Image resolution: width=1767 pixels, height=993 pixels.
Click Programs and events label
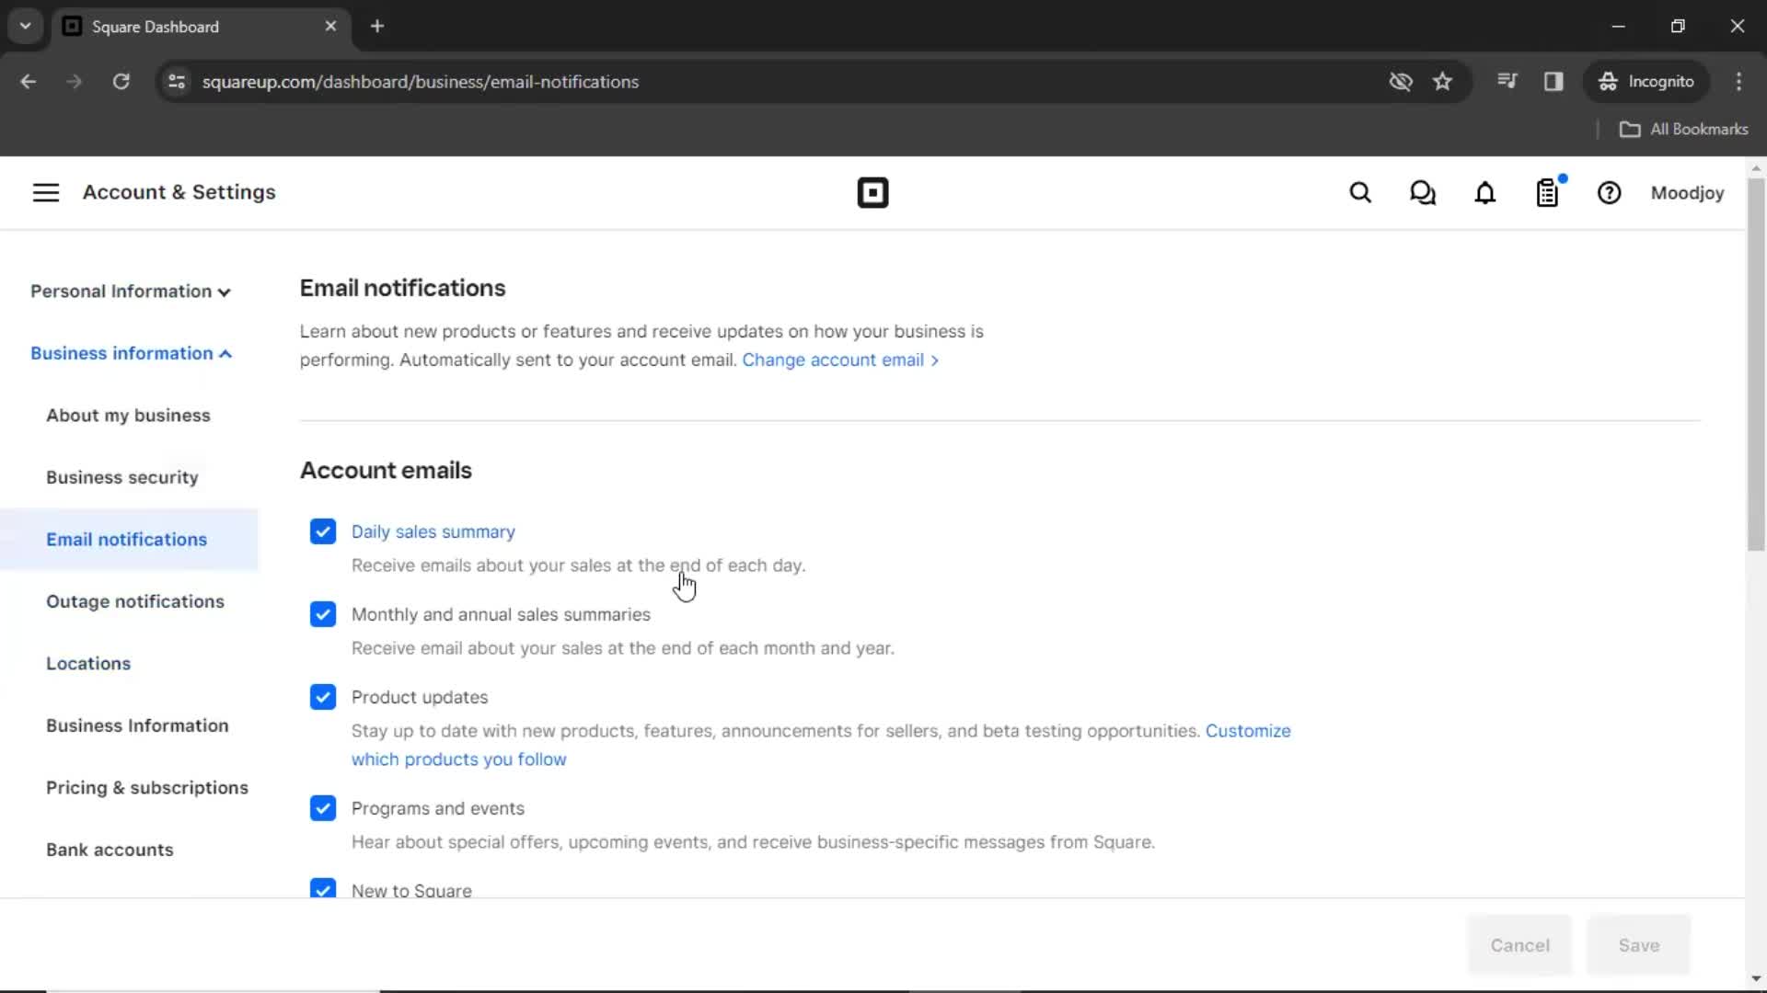pos(437,808)
